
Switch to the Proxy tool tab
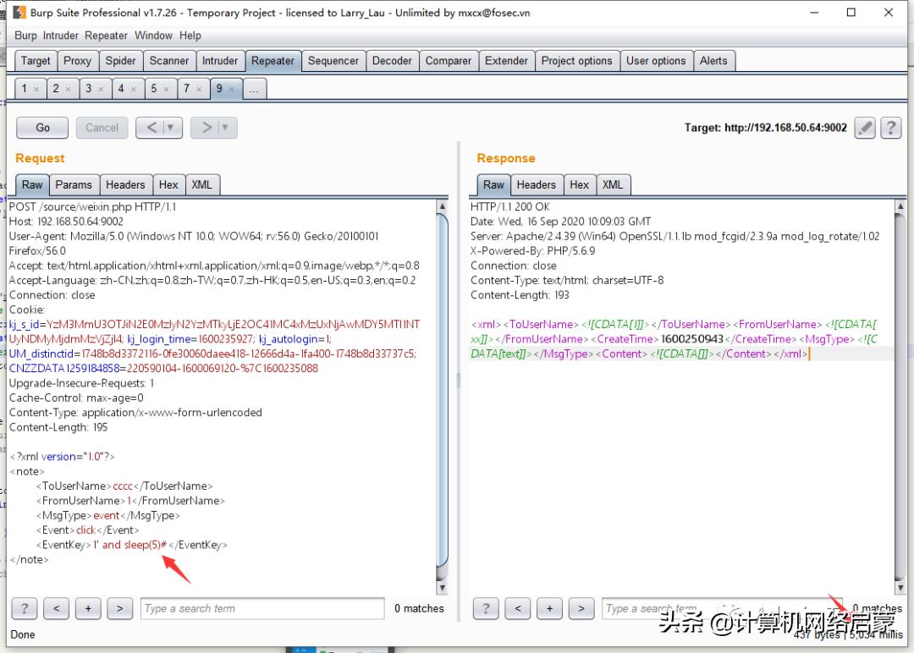(77, 61)
